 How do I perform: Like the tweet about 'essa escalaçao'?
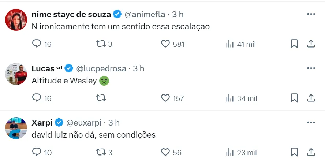click(x=166, y=44)
